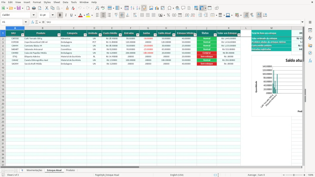
Task: Click the zoom slider handle
Action: click(x=294, y=175)
